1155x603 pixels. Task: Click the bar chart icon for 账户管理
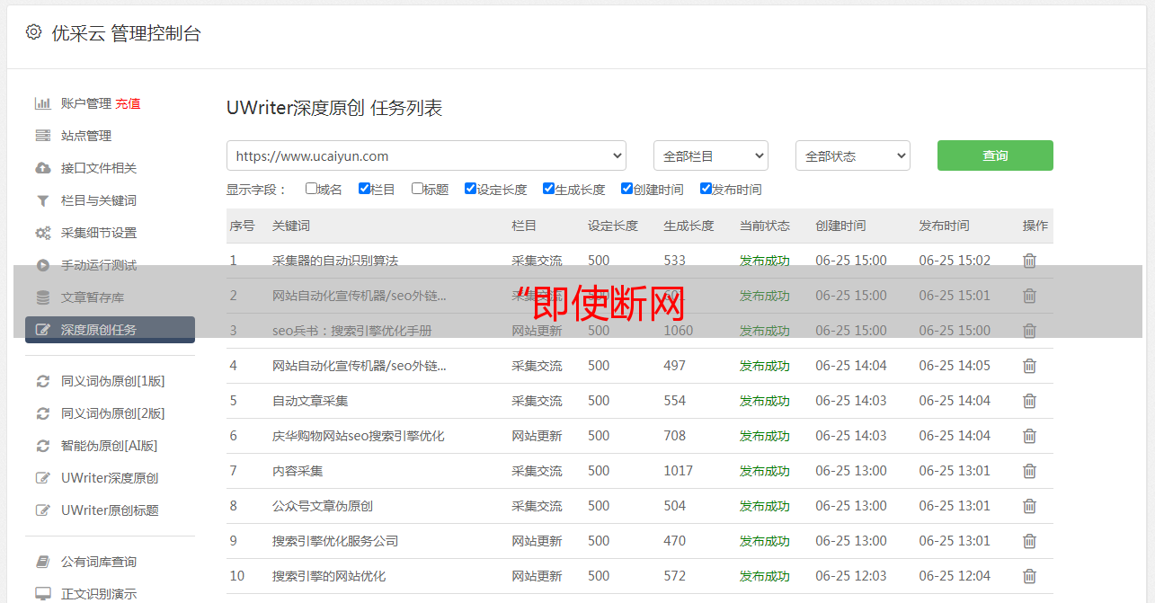pyautogui.click(x=42, y=103)
